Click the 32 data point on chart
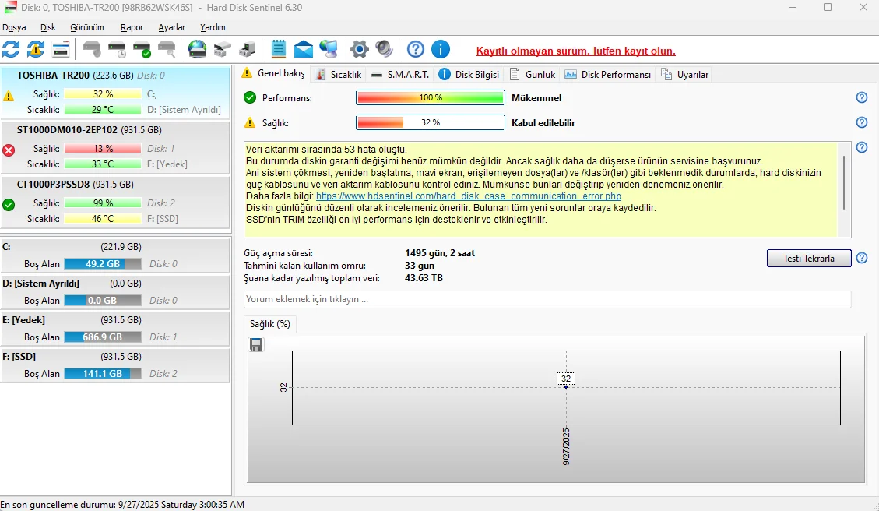This screenshot has height=511, width=879. tap(566, 387)
